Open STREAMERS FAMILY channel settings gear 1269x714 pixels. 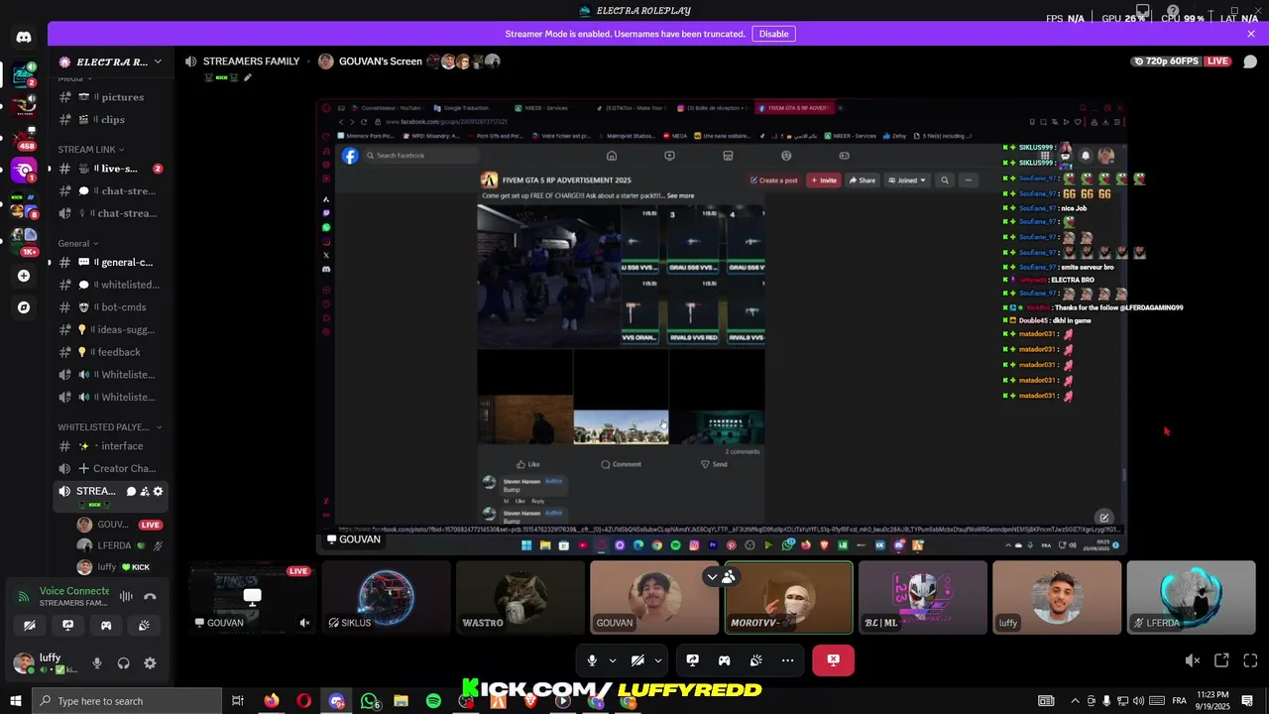click(158, 491)
